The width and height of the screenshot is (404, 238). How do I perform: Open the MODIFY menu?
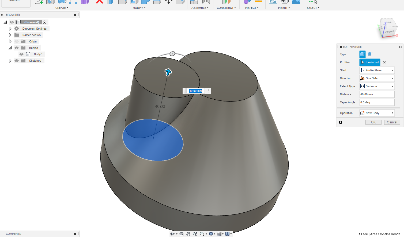pos(139,8)
